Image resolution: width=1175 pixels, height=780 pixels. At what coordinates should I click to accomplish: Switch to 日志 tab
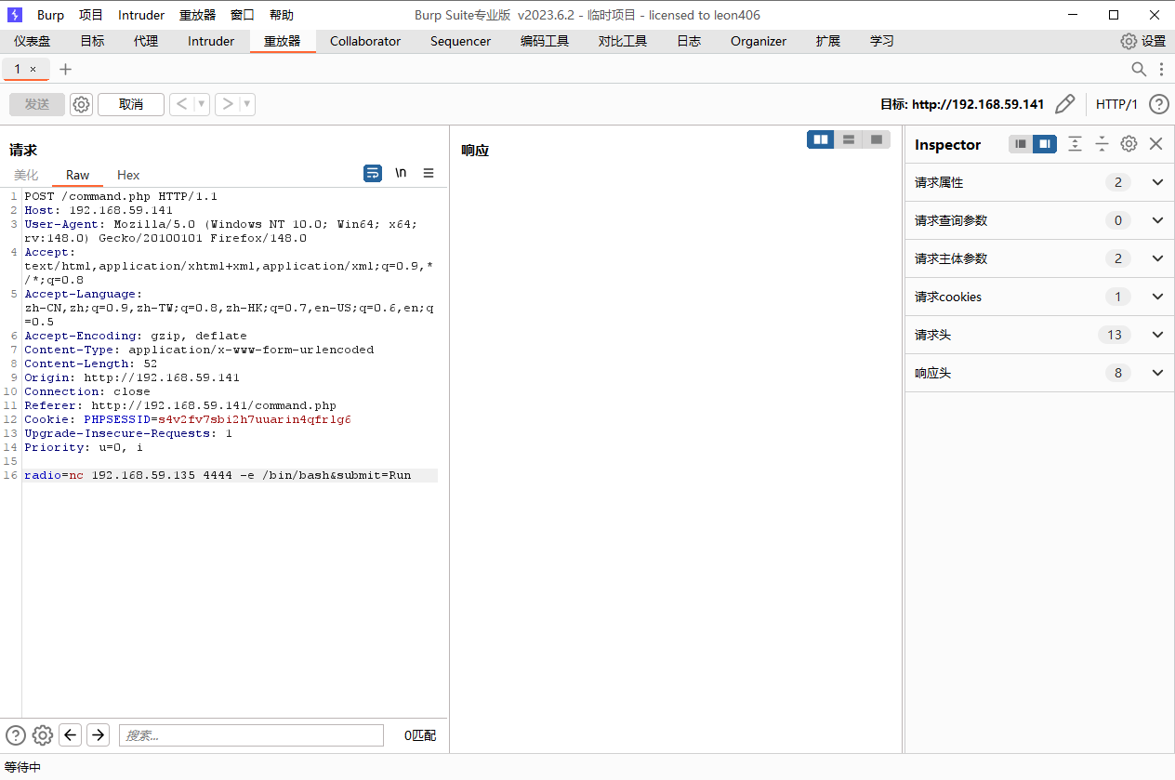click(x=689, y=41)
